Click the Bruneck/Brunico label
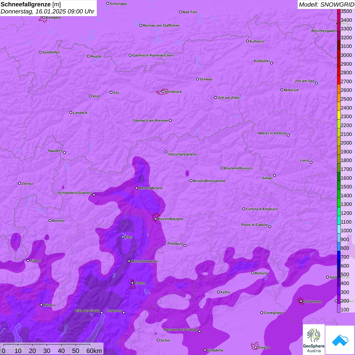Image resolution: width=355 pixels, height=355 pixels. tap(238, 168)
